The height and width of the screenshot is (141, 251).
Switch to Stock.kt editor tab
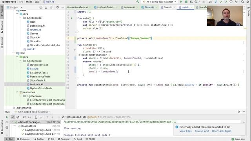click(168, 7)
